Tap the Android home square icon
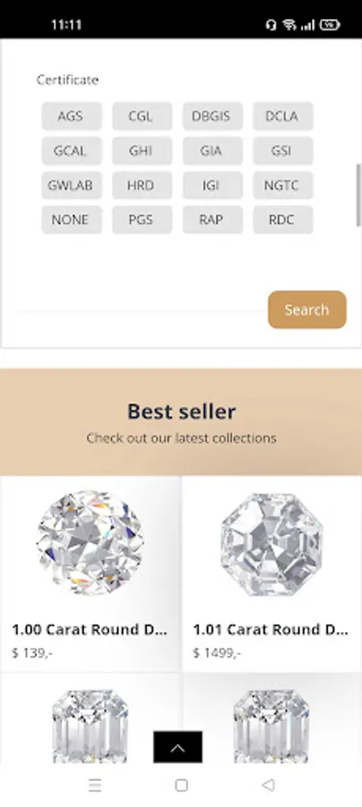The width and height of the screenshot is (362, 807). [181, 785]
